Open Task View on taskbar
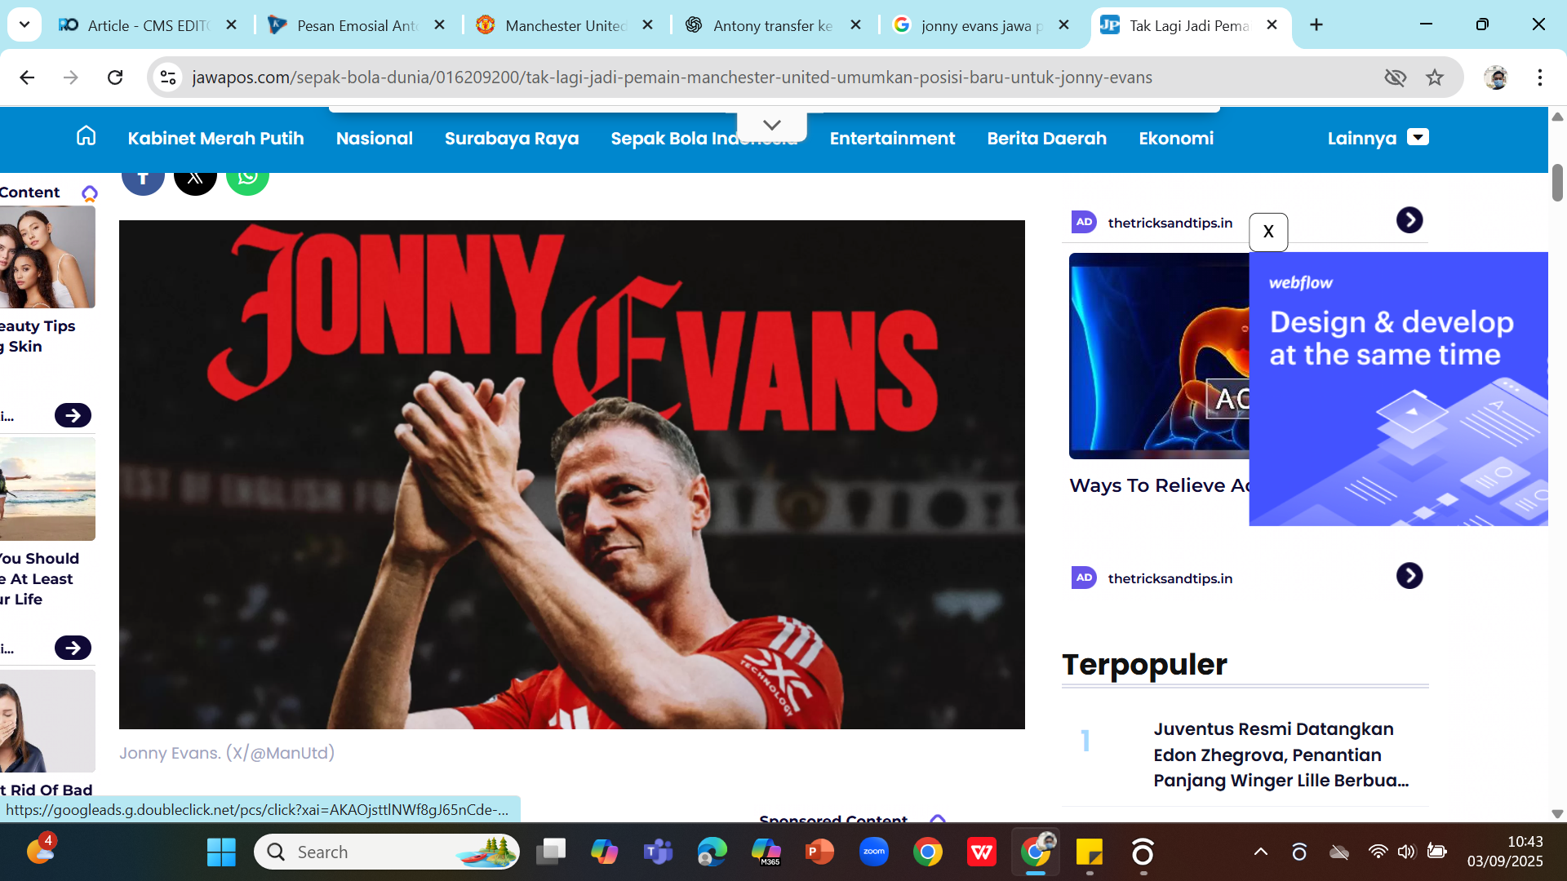 pyautogui.click(x=551, y=852)
